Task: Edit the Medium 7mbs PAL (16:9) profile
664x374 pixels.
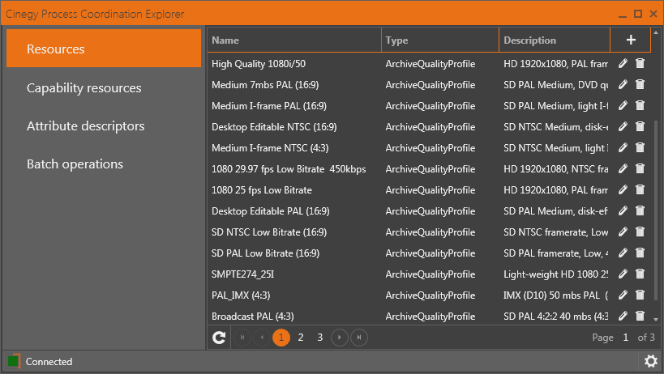Action: pyautogui.click(x=623, y=84)
